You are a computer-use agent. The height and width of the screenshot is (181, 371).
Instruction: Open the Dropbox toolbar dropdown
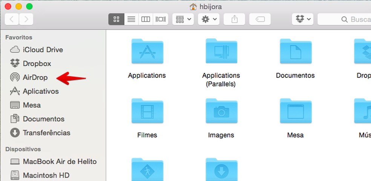click(303, 19)
